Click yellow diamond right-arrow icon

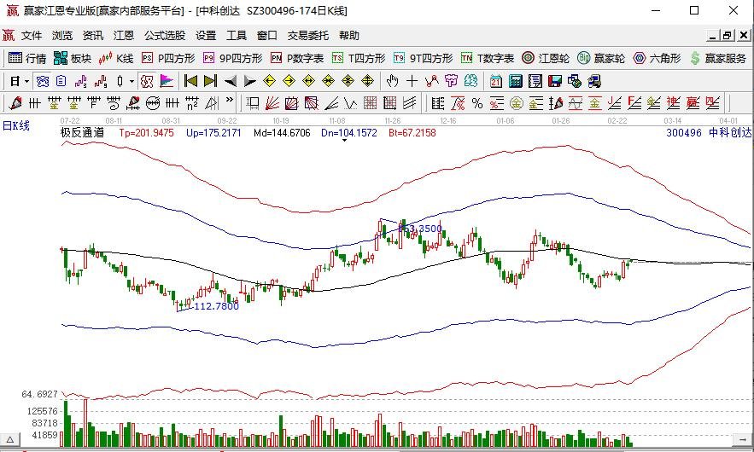[289, 81]
